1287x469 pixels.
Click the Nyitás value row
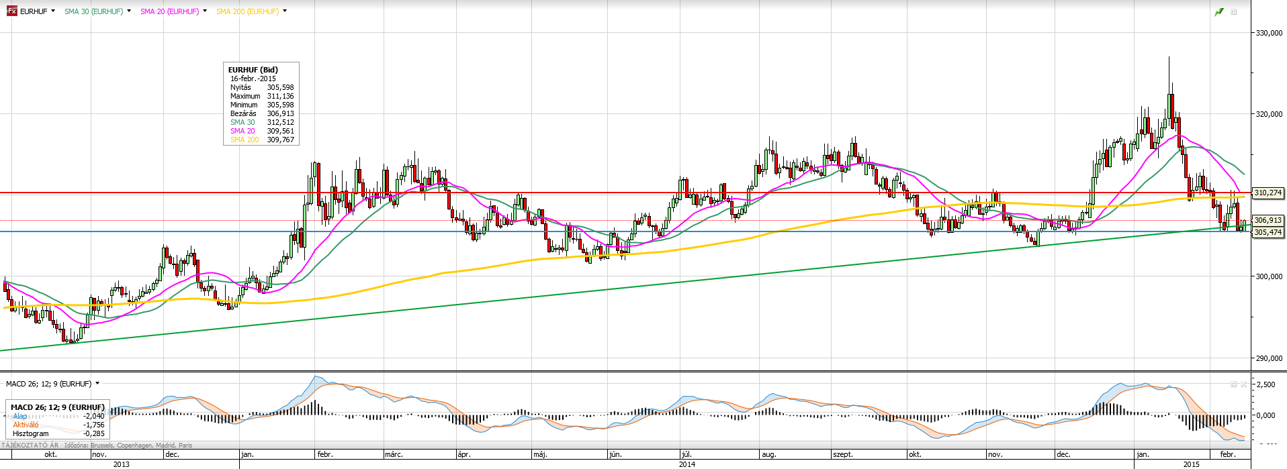(x=262, y=87)
